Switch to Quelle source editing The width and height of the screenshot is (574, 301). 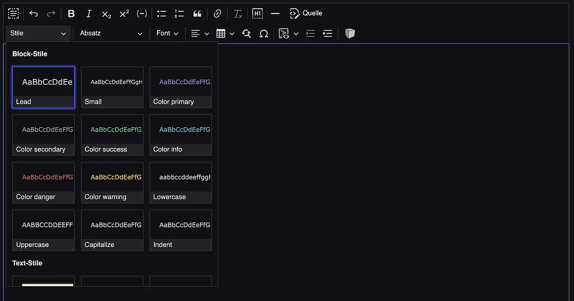[307, 13]
